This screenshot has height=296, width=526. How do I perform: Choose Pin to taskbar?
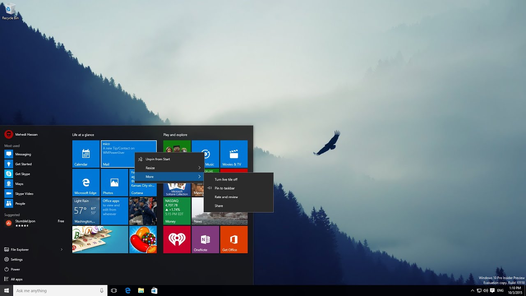pos(238,188)
